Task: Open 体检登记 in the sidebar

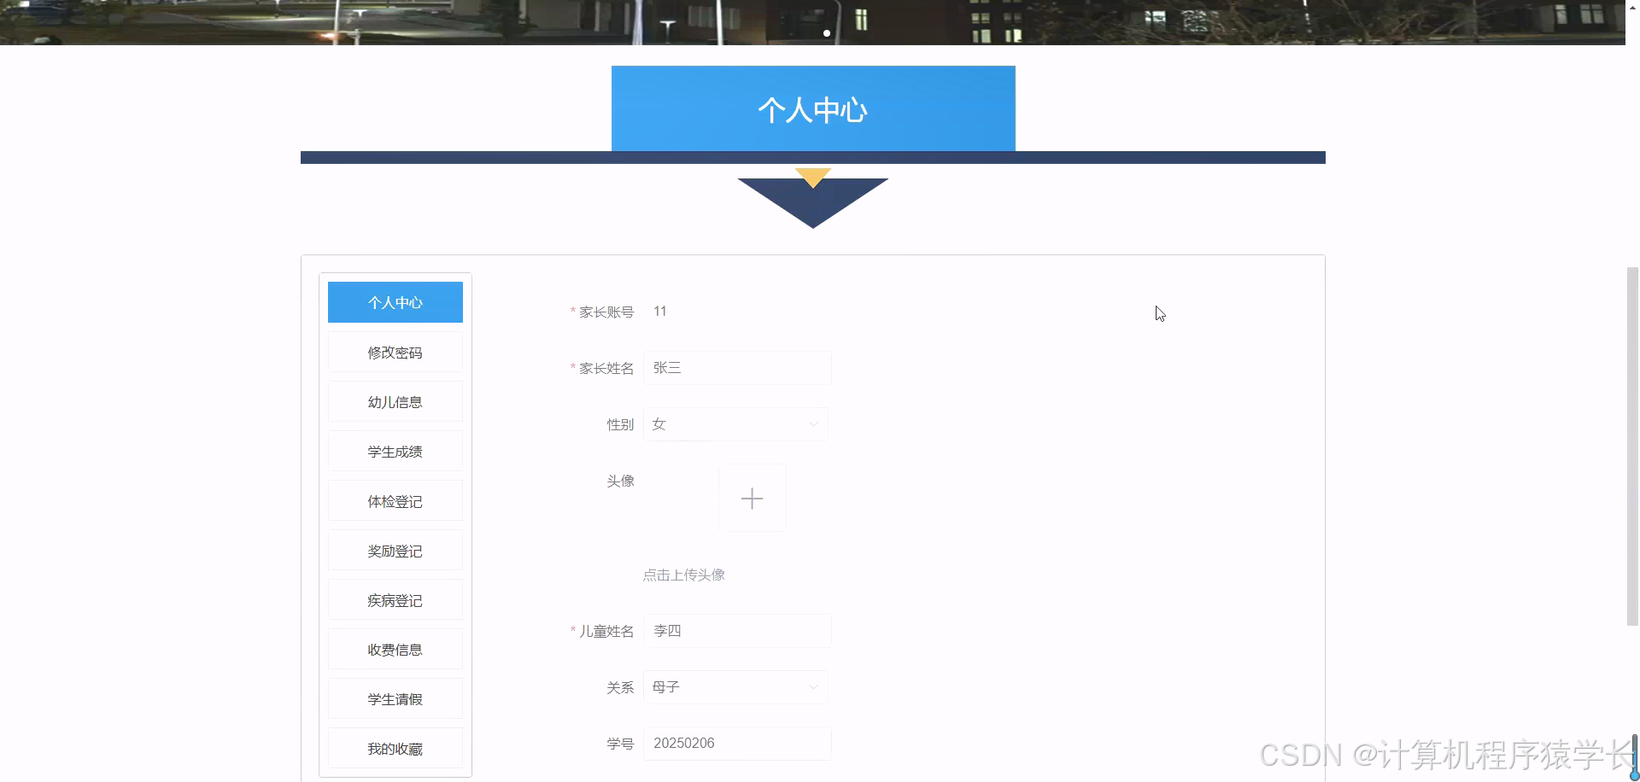Action: click(395, 501)
